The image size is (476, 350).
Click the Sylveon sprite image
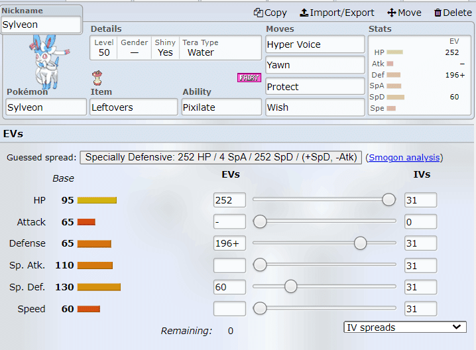pyautogui.click(x=48, y=61)
